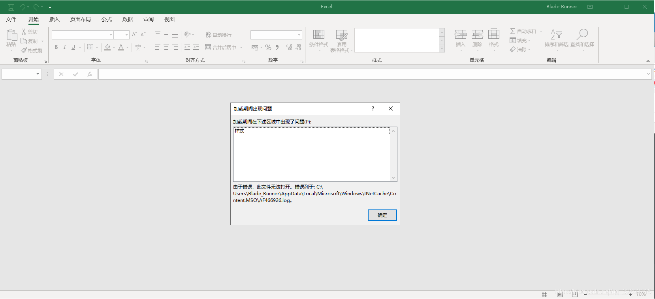Viewport: 655px width, 299px height.
Task: Click the Comma Style icon
Action: [277, 47]
